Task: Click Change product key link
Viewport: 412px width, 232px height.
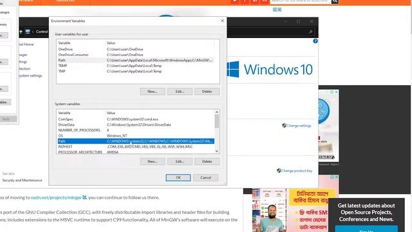Action: point(297,171)
